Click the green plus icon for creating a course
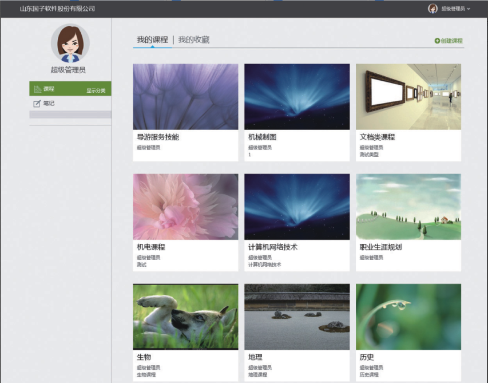The image size is (488, 383). 437,41
